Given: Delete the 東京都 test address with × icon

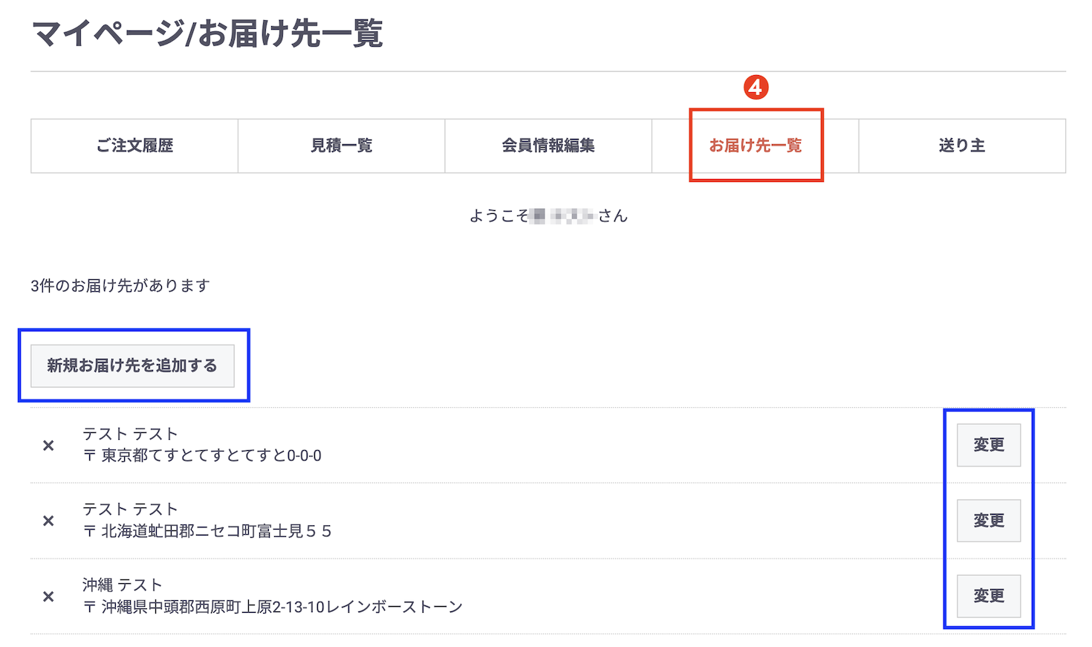Looking at the screenshot, I should point(48,445).
